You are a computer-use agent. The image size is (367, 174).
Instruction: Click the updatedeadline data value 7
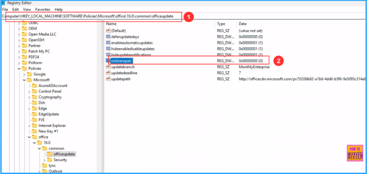point(240,73)
